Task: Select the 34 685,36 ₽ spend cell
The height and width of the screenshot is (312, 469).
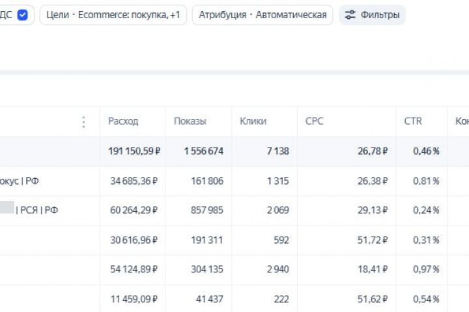Action: coord(134,181)
